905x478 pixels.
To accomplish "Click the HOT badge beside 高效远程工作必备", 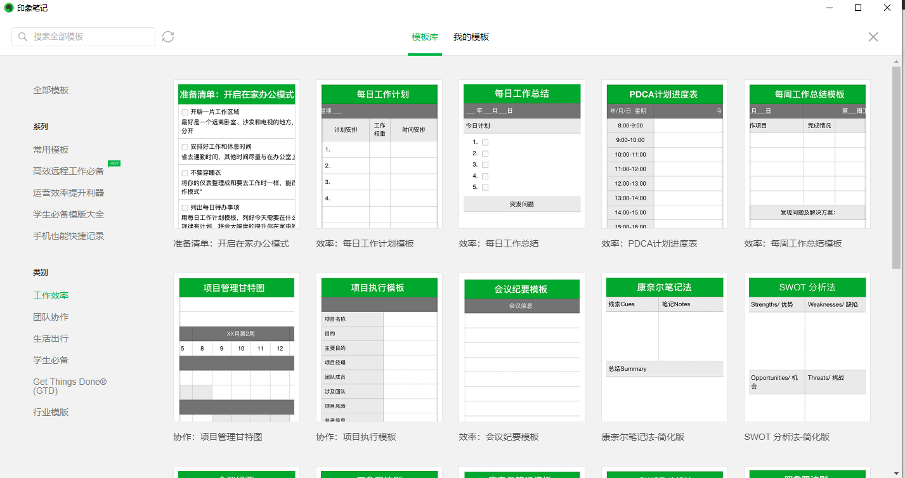I will click(114, 164).
